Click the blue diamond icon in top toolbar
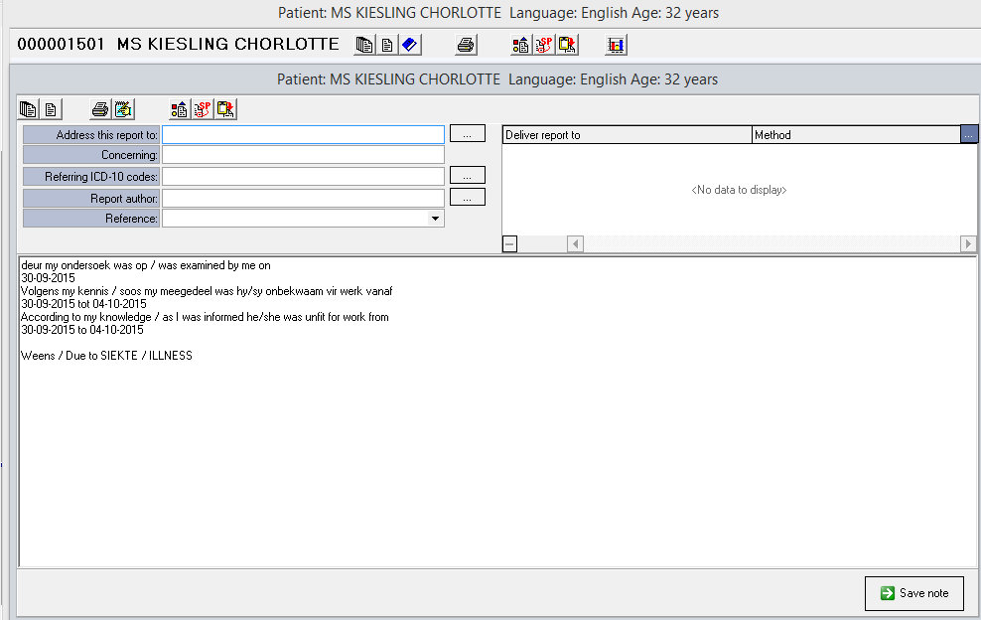 coord(410,45)
